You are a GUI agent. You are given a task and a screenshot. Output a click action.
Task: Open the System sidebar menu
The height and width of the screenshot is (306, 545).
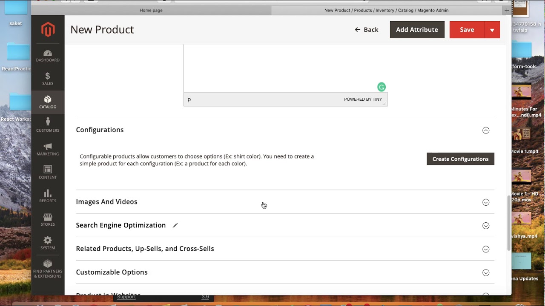point(48,243)
